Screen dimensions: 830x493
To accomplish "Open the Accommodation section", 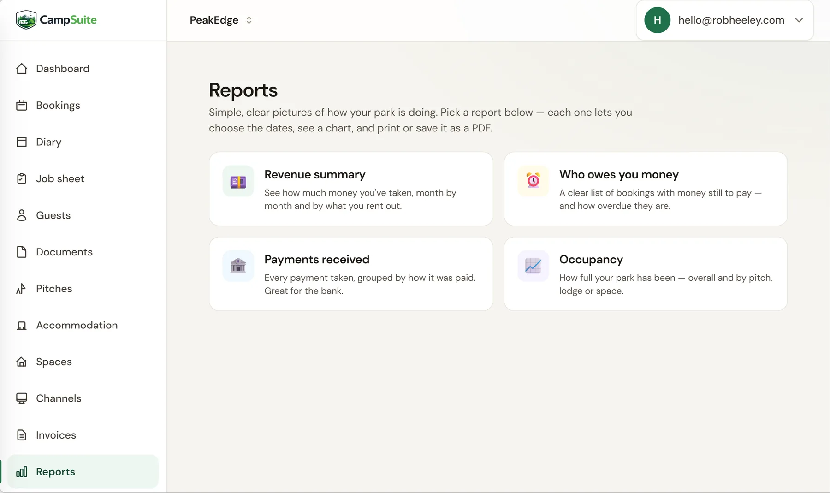I will (x=83, y=325).
